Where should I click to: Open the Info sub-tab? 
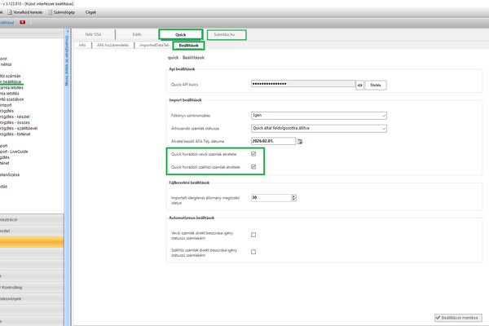pyautogui.click(x=82, y=46)
